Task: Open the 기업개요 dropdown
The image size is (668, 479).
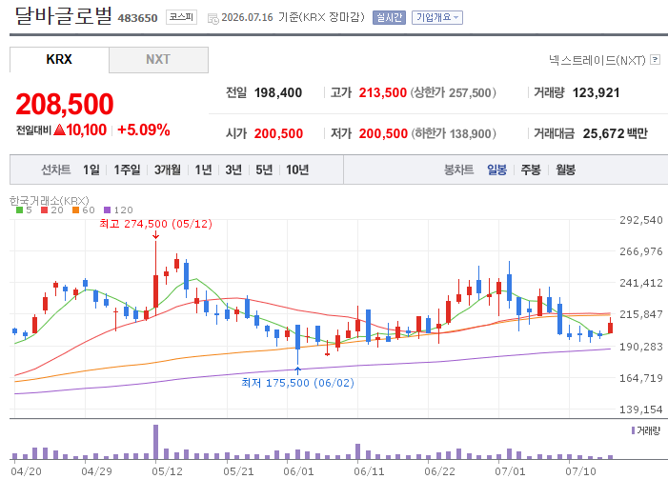Action: tap(437, 17)
